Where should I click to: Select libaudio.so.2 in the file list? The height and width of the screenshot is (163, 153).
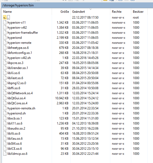(x=16, y=128)
